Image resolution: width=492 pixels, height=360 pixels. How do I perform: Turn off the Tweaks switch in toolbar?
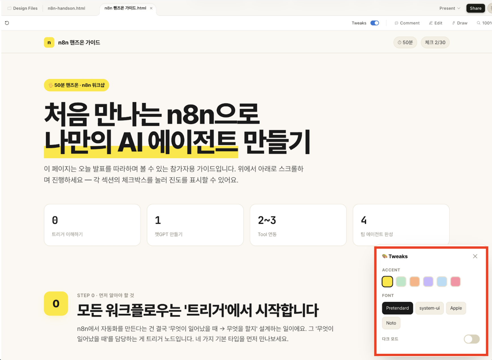point(375,23)
